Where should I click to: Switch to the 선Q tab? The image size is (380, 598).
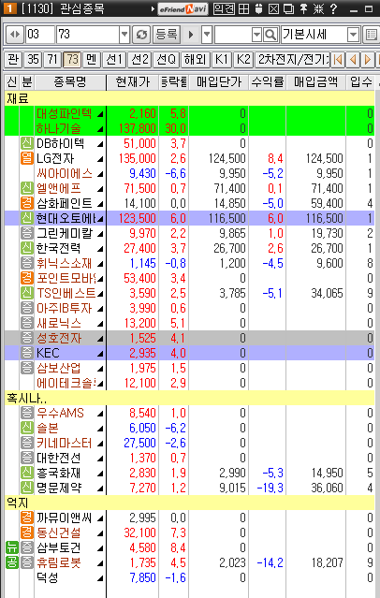(x=167, y=60)
